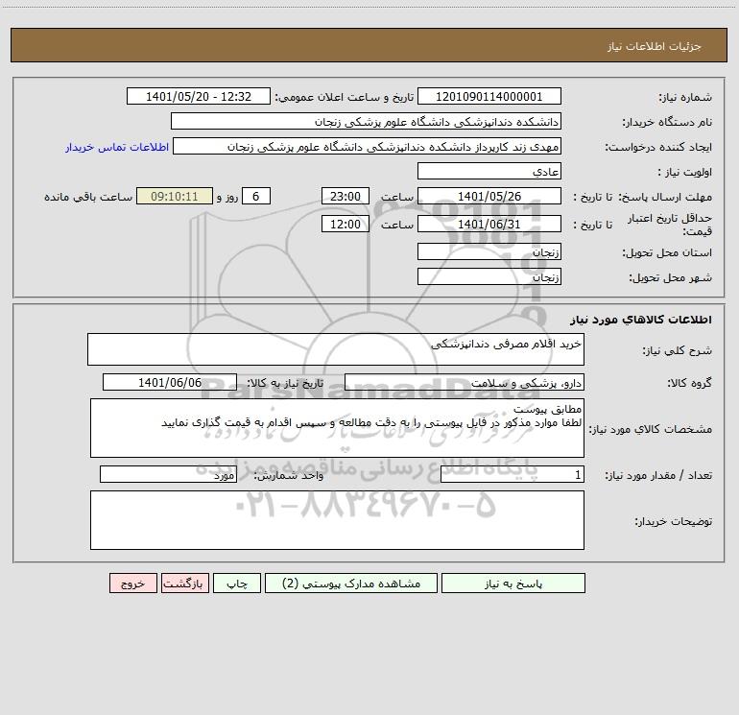This screenshot has height=715, width=739.
Task: Click the empty توضیحات خریدار text area
Action: click(x=337, y=520)
